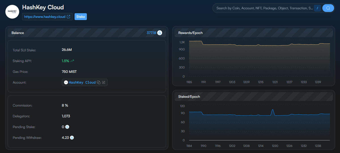Open the https://www.hashkey.cloud website link
This screenshot has width=340, height=153.
click(47, 17)
